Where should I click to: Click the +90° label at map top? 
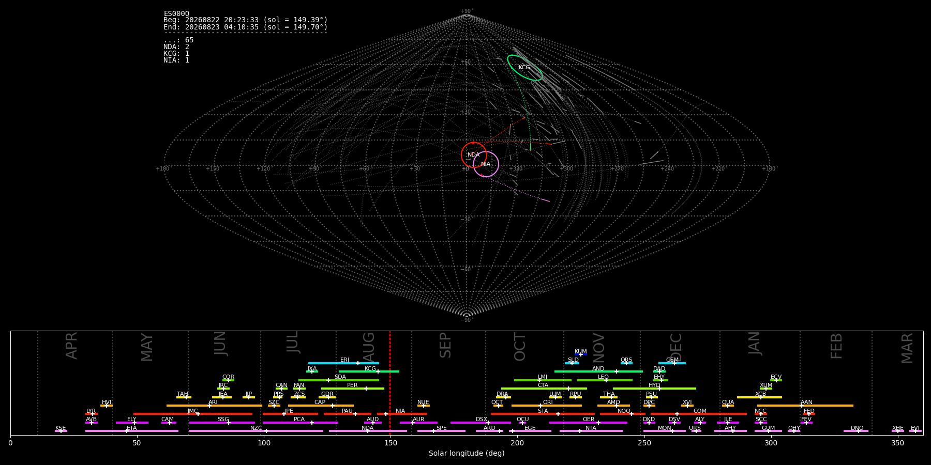tap(467, 11)
